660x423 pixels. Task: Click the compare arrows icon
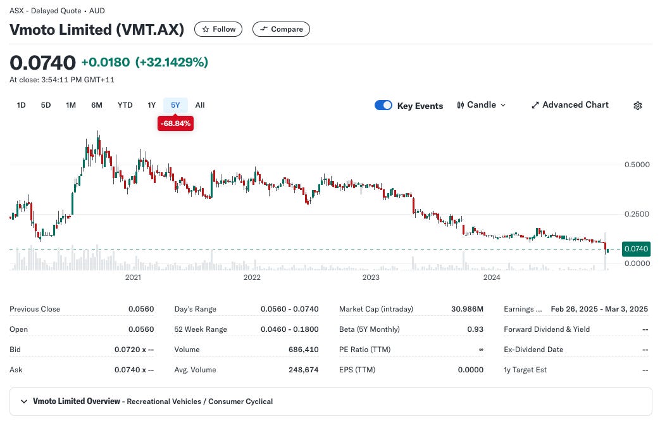click(264, 29)
